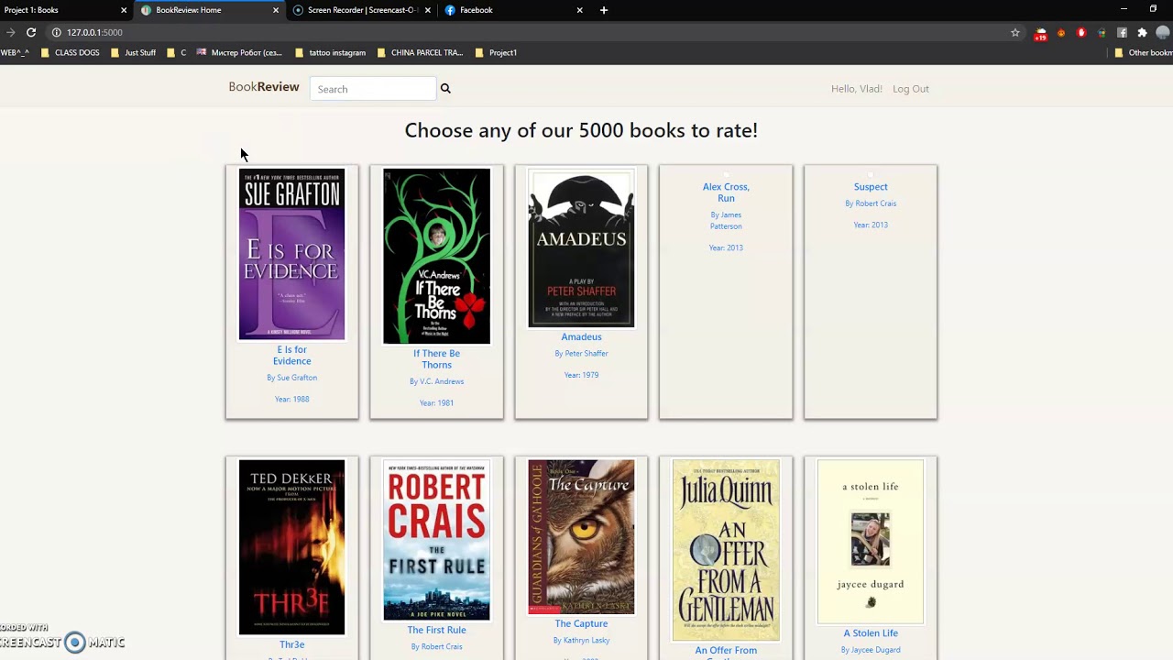This screenshot has height=660, width=1173.
Task: Open The Capture owl cover image
Action: pos(581,537)
